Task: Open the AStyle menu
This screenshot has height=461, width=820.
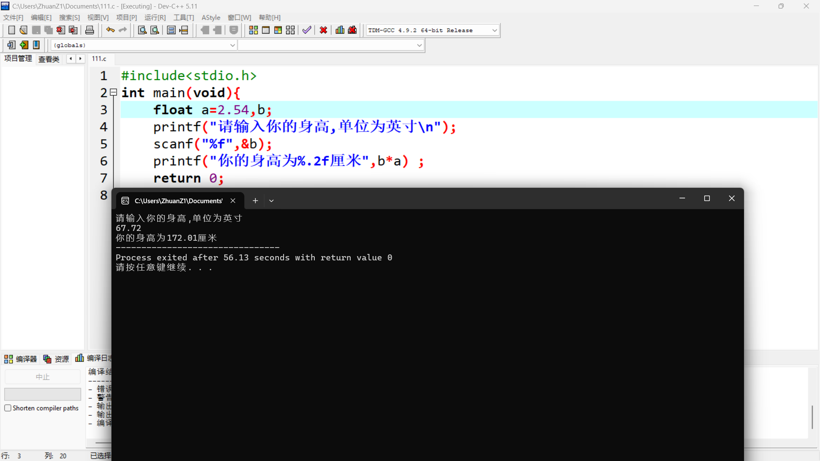Action: pos(211,18)
